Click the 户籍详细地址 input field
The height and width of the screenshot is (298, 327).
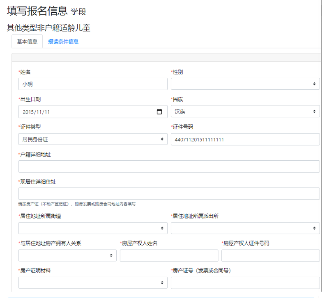(x=169, y=166)
